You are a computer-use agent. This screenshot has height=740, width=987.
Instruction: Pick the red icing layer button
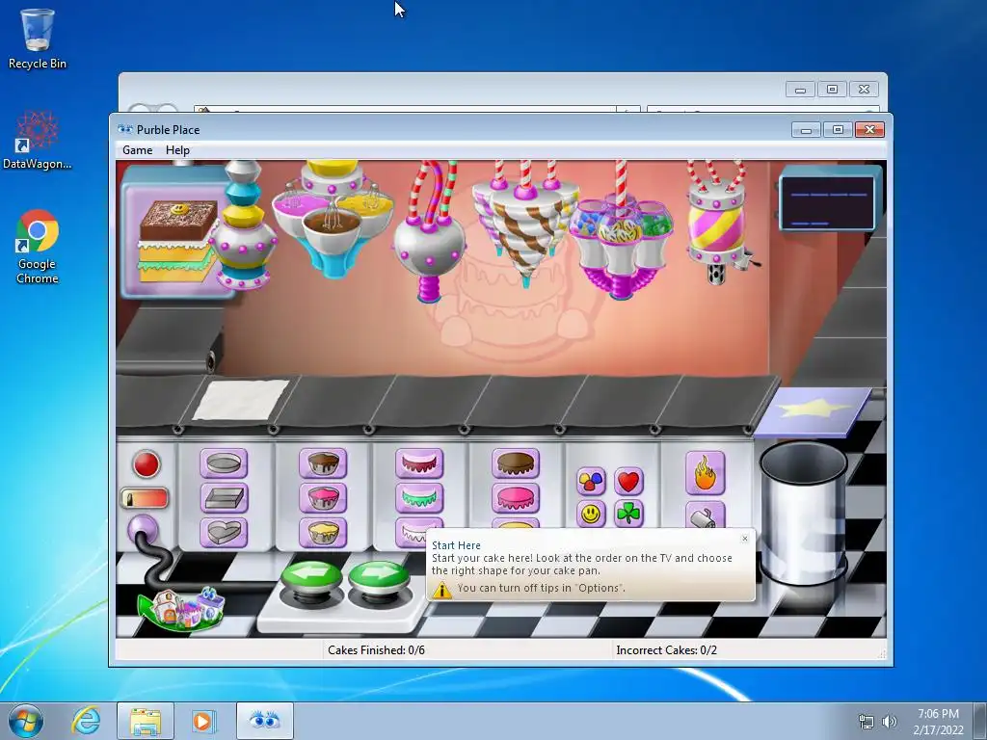(419, 463)
